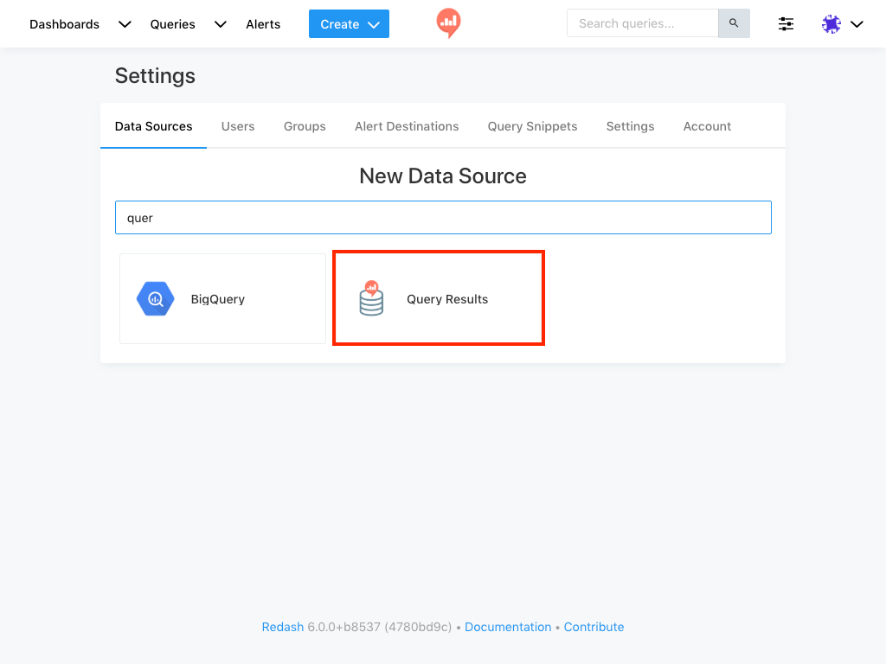Click the Search queries input box

coord(642,23)
